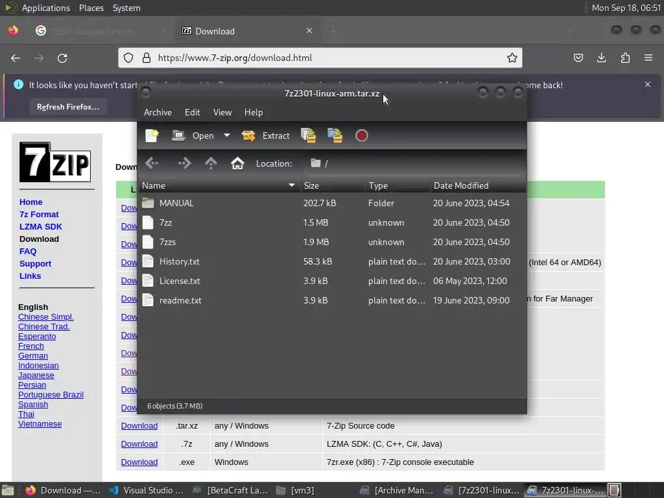Click Add files to archive icon
The width and height of the screenshot is (664, 498).
[308, 136]
